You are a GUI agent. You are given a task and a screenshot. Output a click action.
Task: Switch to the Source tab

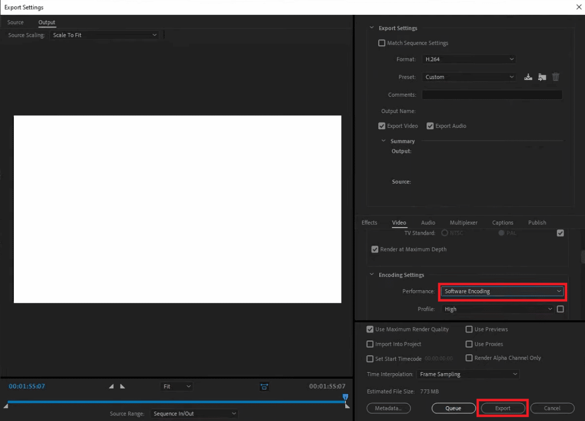(15, 22)
